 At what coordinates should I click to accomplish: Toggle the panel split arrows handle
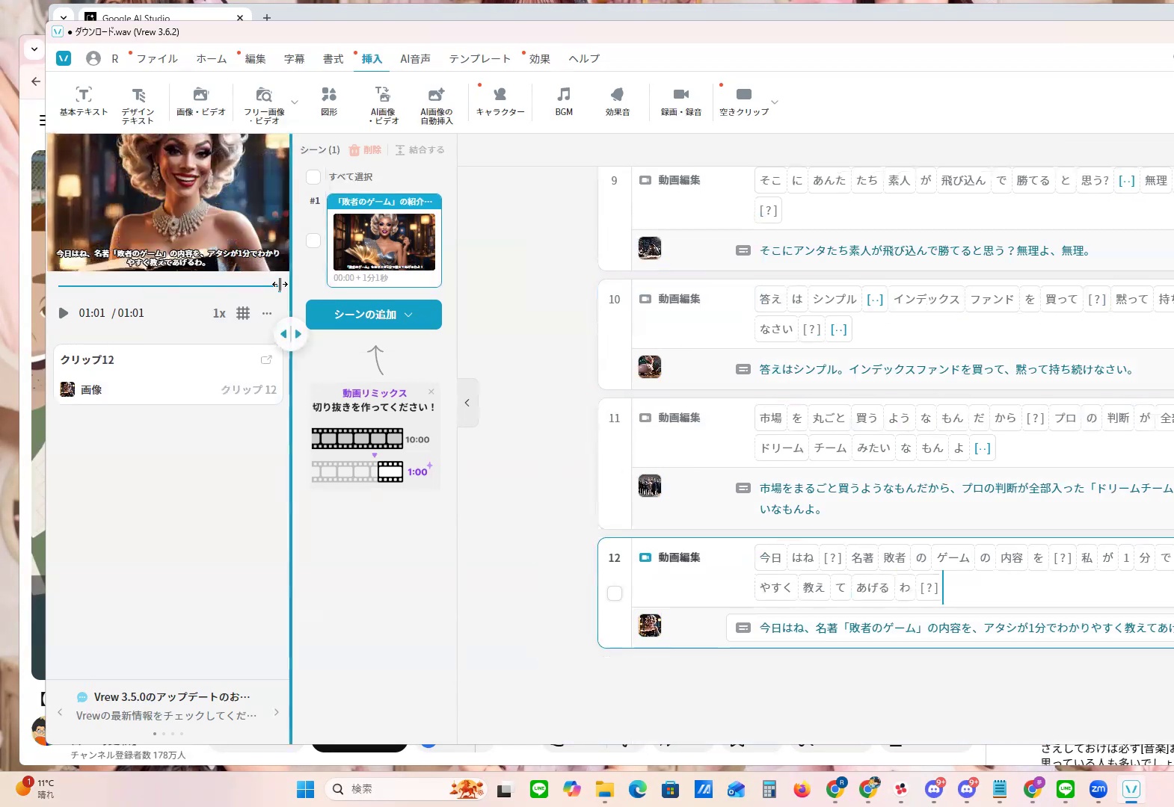click(291, 334)
